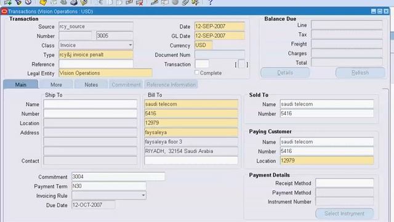Click the Close Form toolbar icon

point(84,2)
